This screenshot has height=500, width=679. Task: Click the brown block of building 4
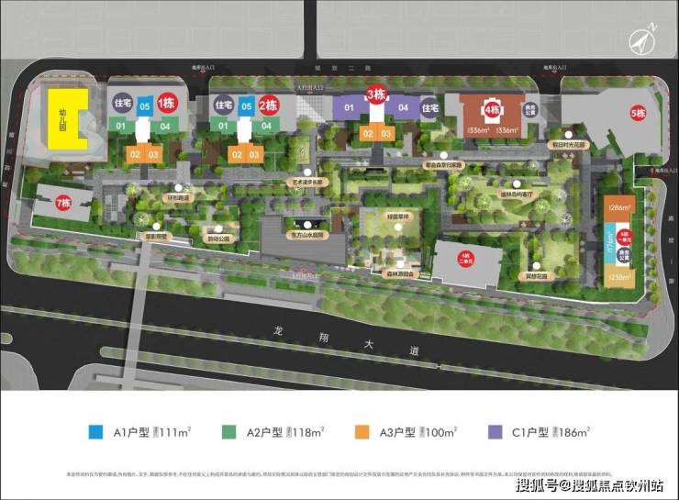492,116
